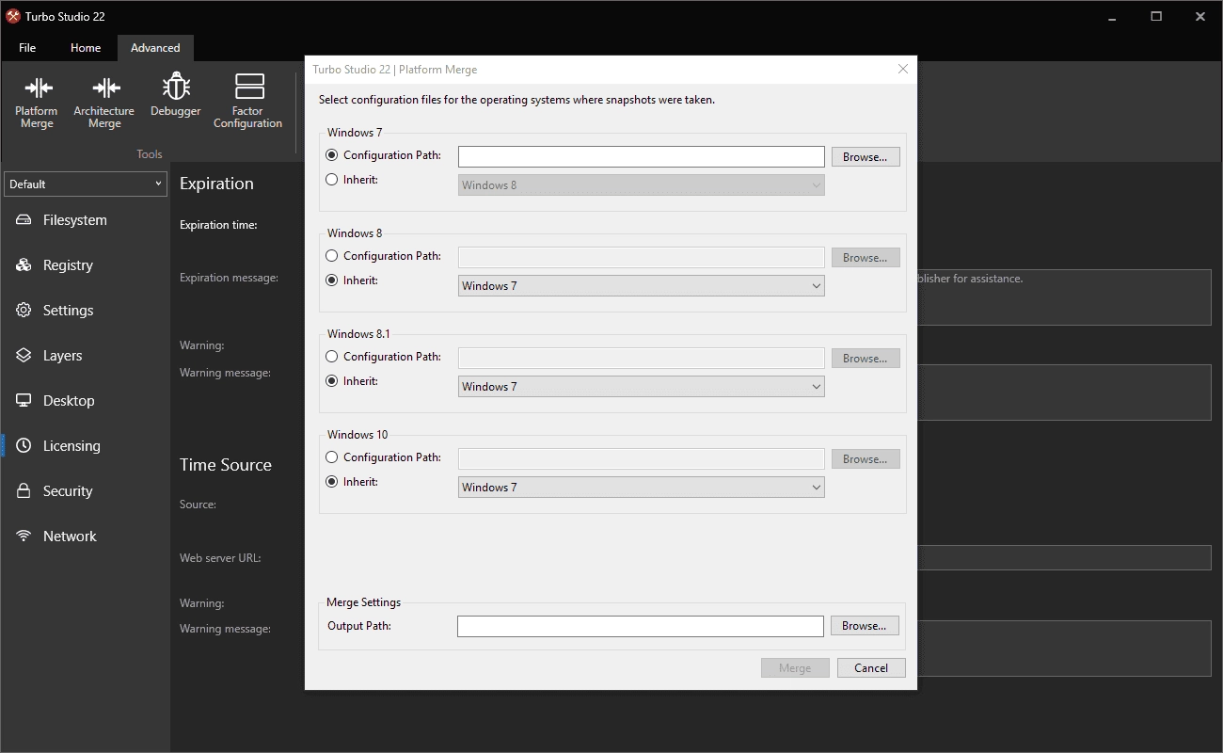Click Windows 10 Configuration Path field
Viewport: 1223px width, 753px height.
pos(642,459)
